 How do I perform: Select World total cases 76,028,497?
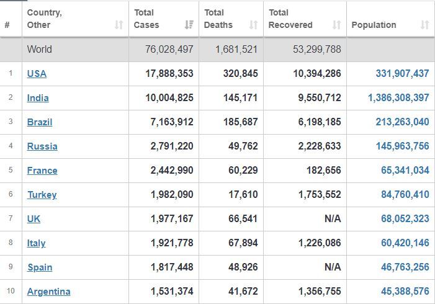[x=169, y=50]
